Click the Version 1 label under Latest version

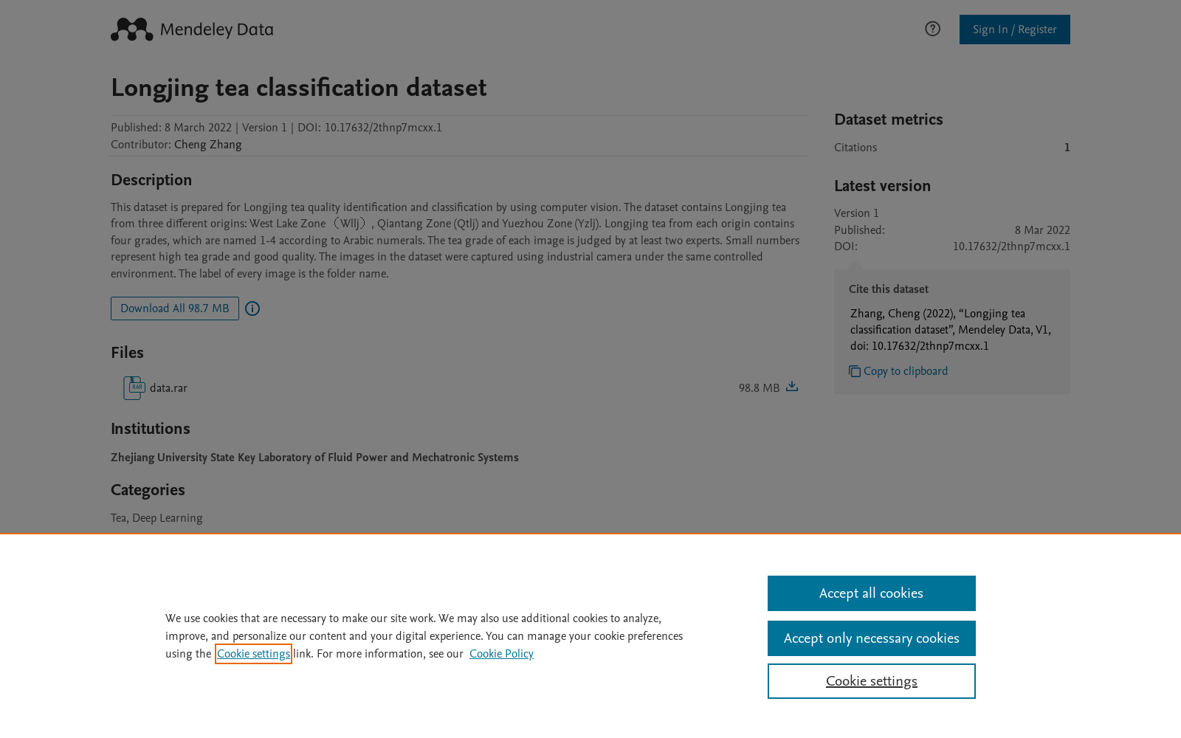coord(856,213)
